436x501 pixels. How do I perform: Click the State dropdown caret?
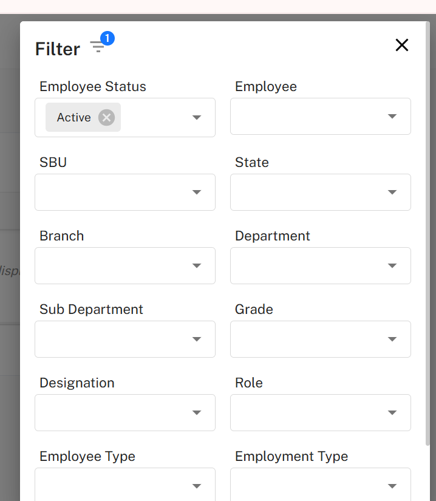click(392, 192)
